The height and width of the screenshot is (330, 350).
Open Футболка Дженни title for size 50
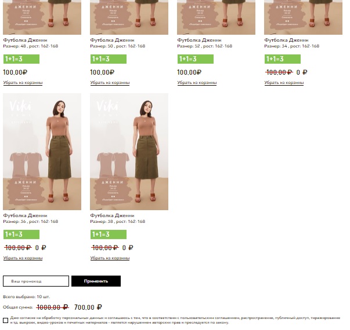[x=112, y=40]
